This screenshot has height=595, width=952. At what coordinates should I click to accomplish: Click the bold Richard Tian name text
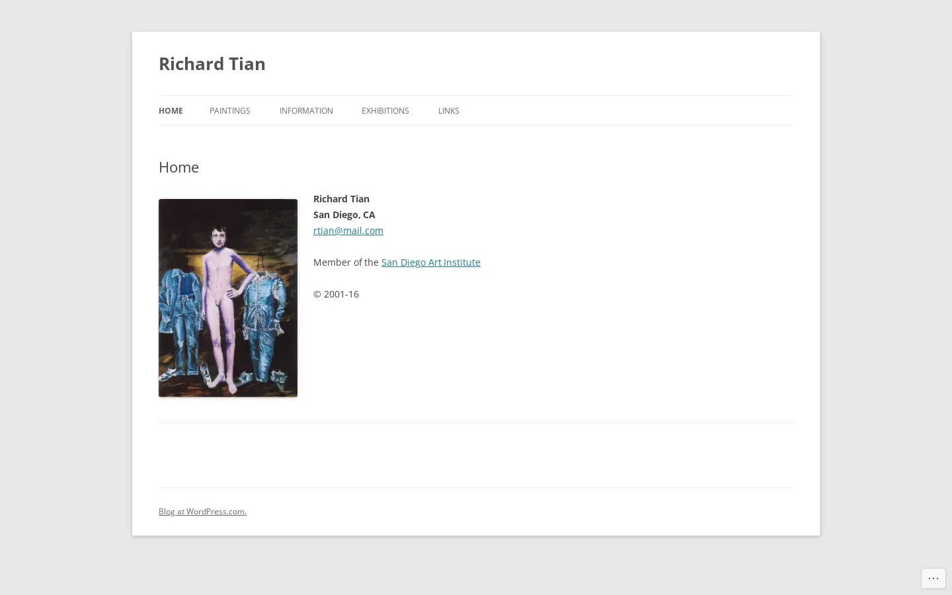[341, 198]
